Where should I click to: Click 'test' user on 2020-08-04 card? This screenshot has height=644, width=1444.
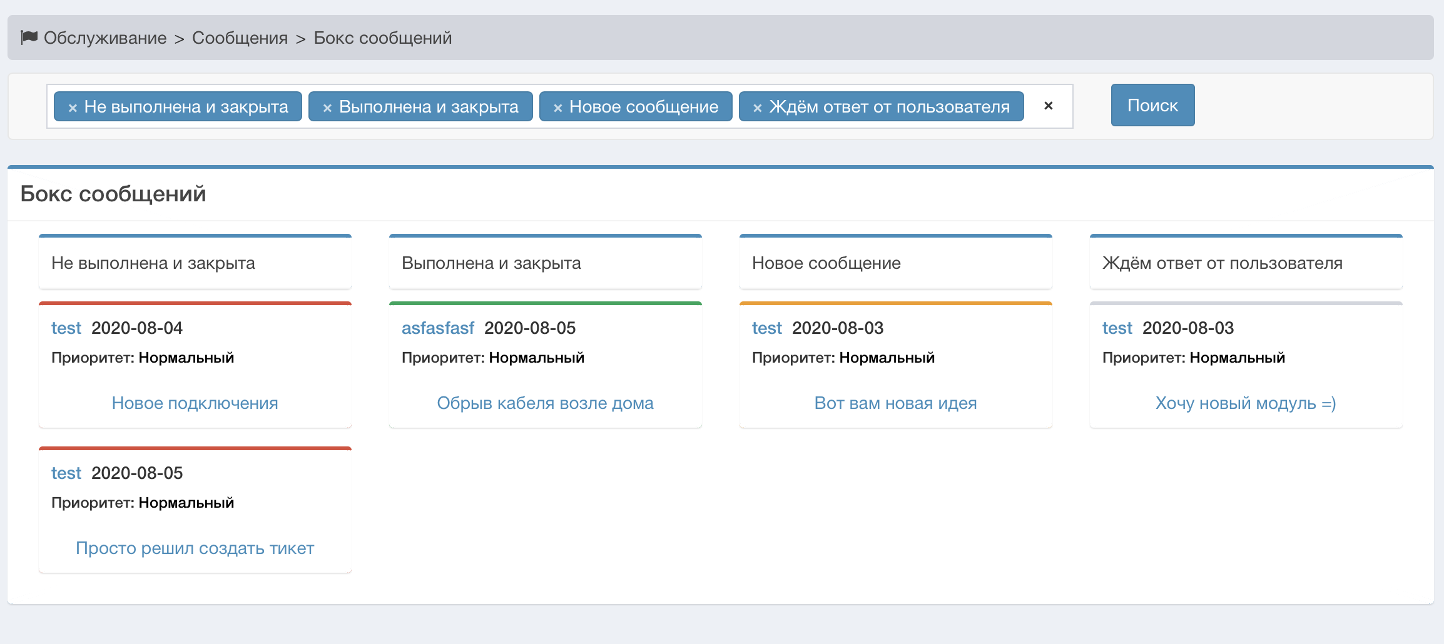66,328
